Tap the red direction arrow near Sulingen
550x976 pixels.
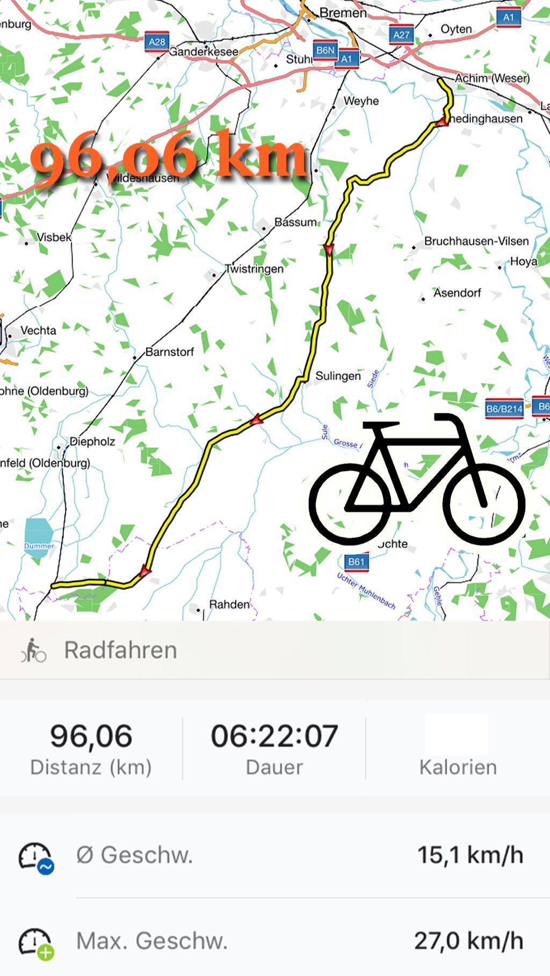pos(257,419)
